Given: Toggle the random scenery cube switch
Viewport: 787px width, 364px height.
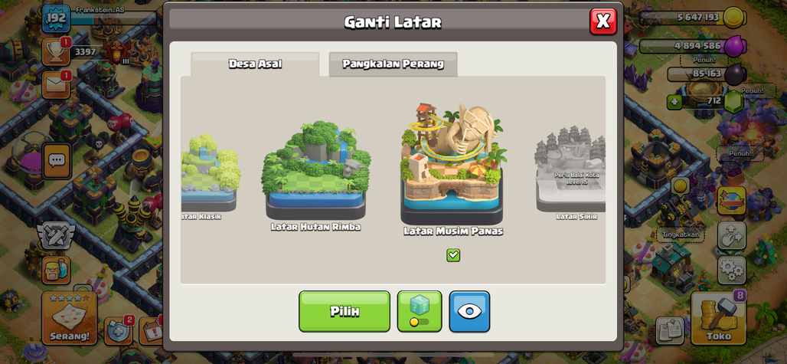Looking at the screenshot, I should (x=420, y=311).
